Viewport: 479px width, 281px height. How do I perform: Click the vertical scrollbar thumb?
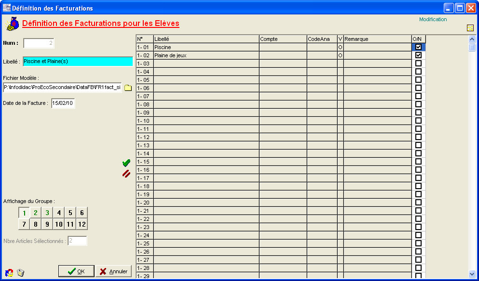tap(472, 47)
